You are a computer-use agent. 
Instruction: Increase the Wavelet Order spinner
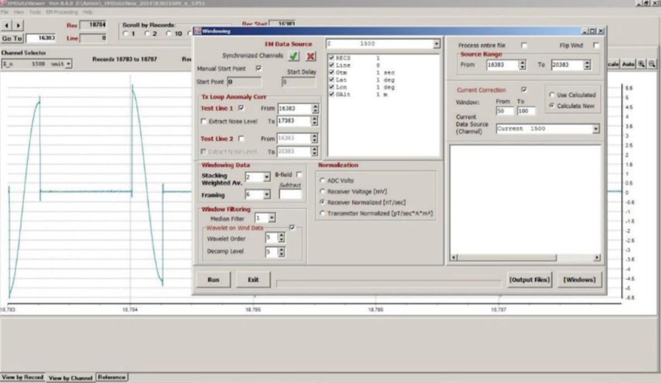(x=281, y=236)
